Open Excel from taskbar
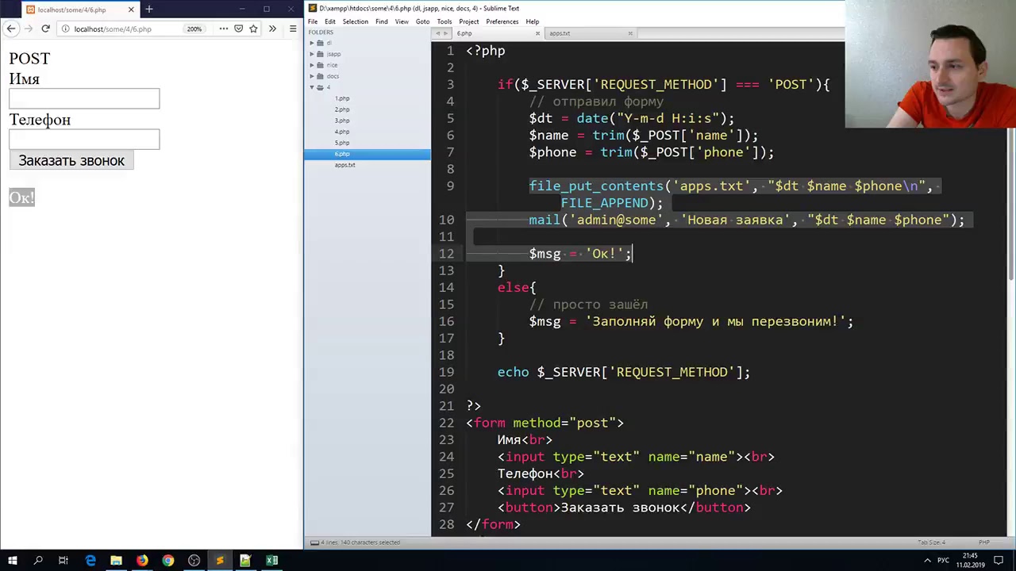Image resolution: width=1016 pixels, height=571 pixels. (271, 561)
